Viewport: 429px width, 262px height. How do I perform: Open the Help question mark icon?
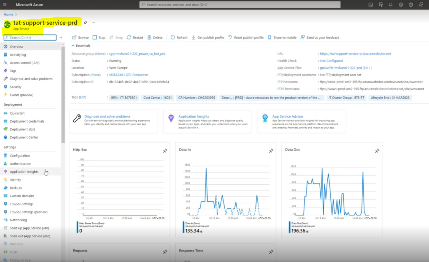coord(411,5)
